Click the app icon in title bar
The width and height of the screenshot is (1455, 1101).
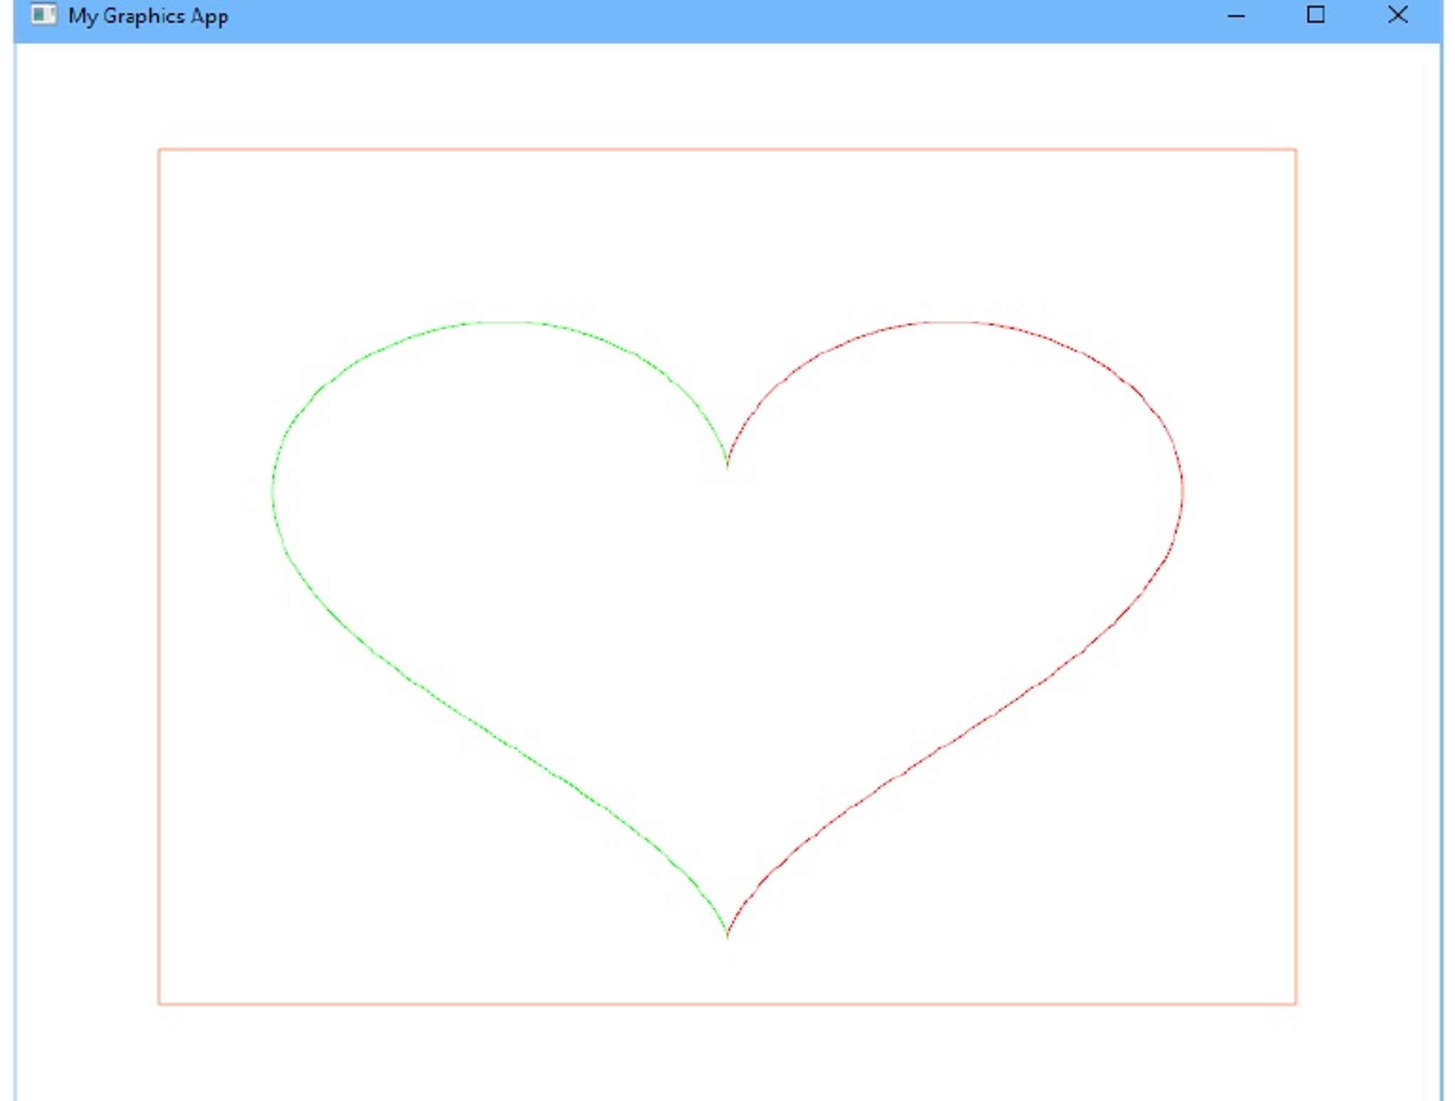click(43, 15)
